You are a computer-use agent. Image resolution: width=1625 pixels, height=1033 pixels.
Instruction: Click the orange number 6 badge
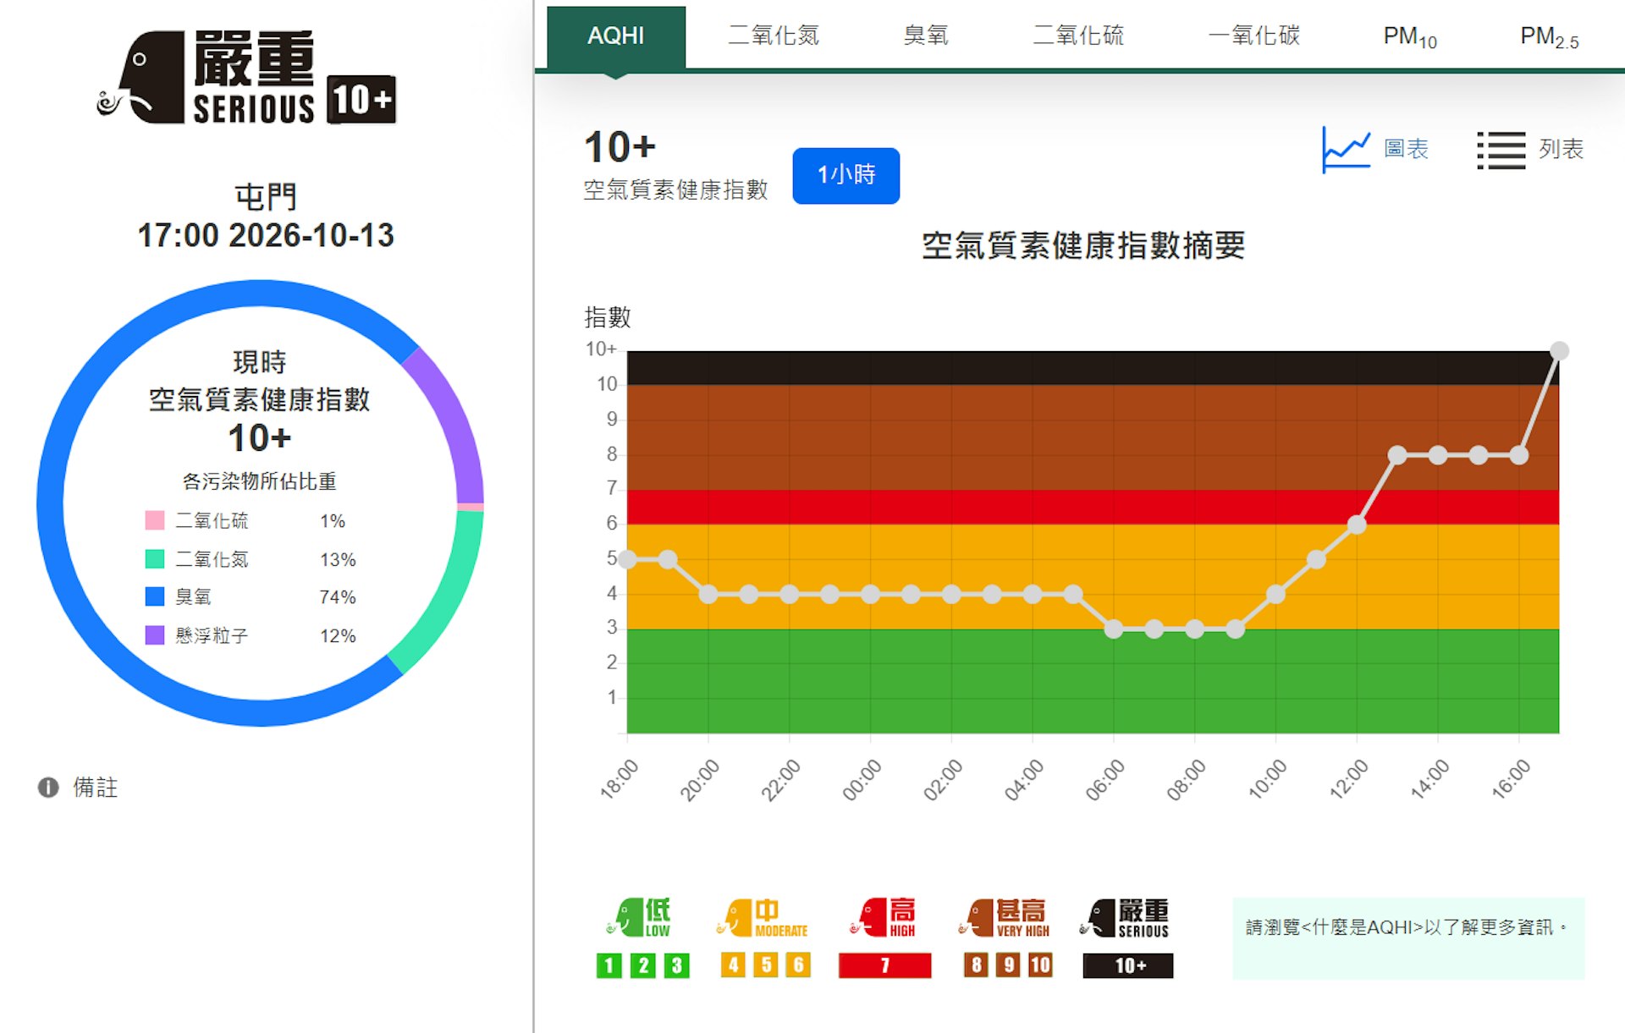pos(798,965)
